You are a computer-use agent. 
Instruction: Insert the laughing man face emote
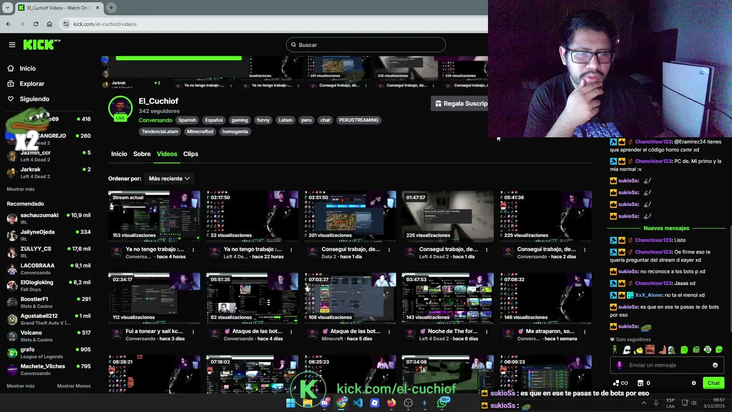(x=650, y=350)
